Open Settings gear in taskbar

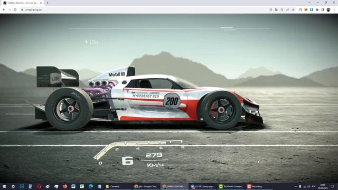pos(13,186)
